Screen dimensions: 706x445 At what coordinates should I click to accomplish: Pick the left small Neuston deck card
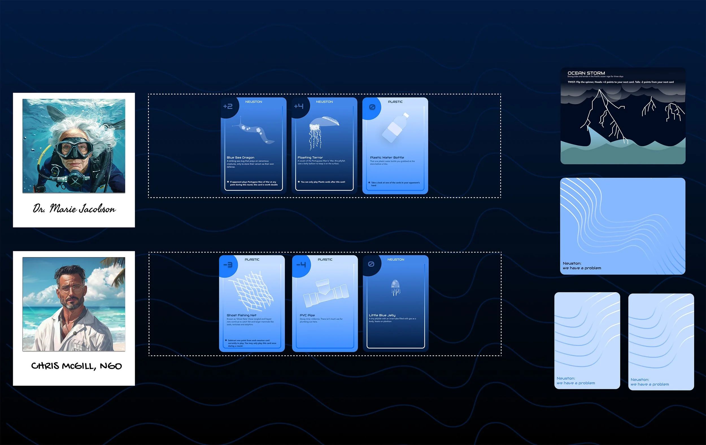tap(587, 340)
